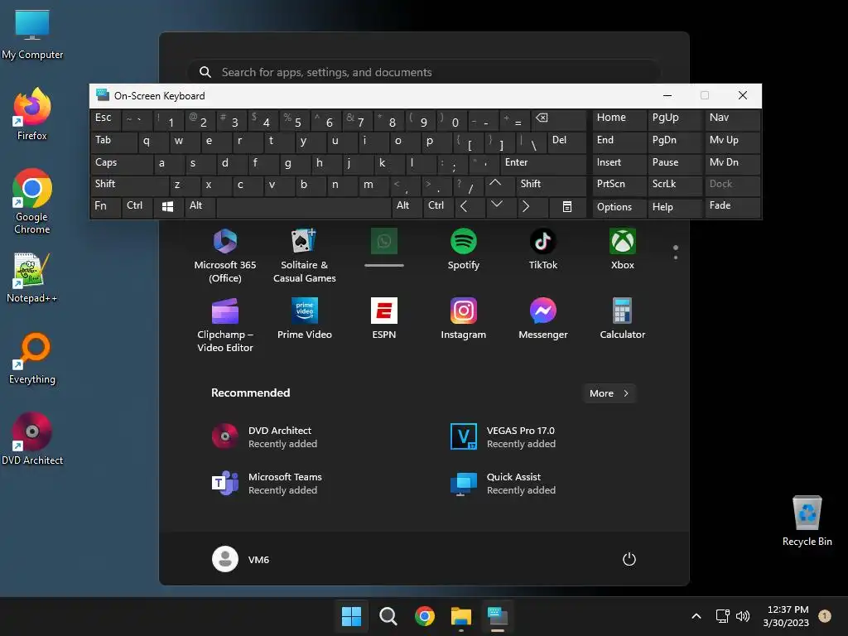Open the Calculator app
848x636 pixels.
[x=623, y=319]
